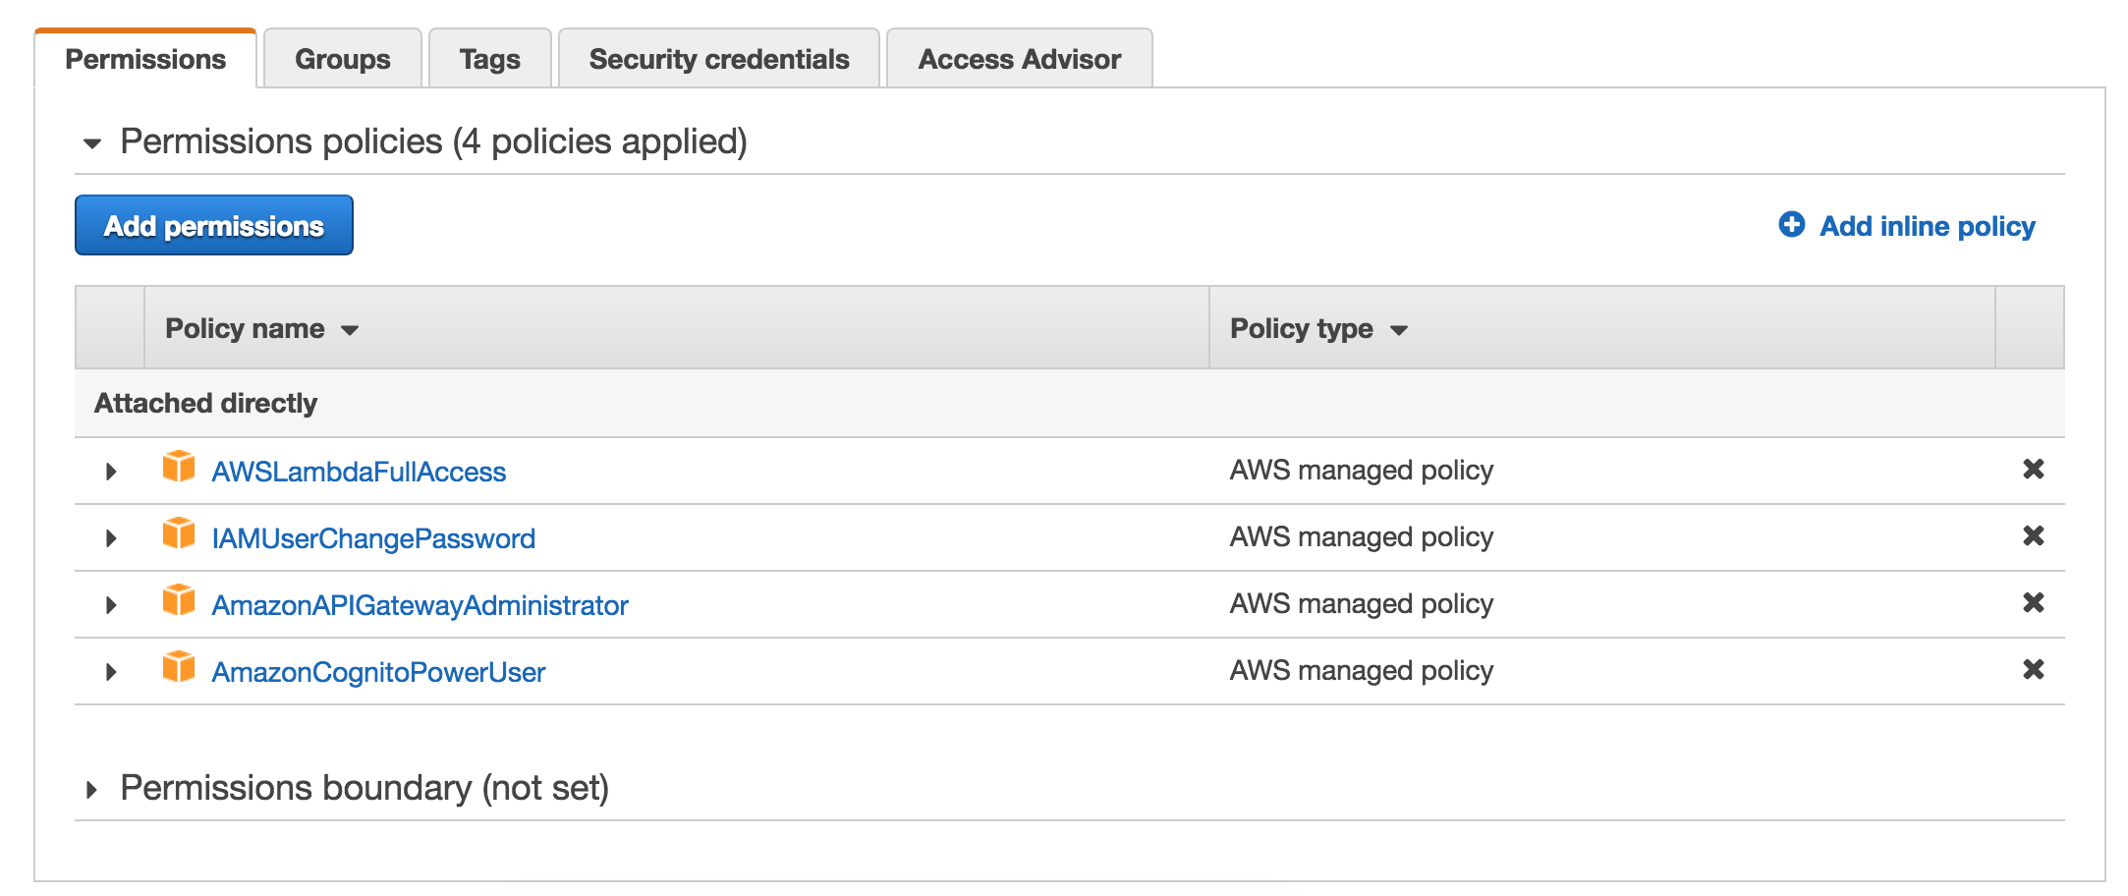
Task: Click the plus icon next to Add inline policy
Action: coord(1791,225)
